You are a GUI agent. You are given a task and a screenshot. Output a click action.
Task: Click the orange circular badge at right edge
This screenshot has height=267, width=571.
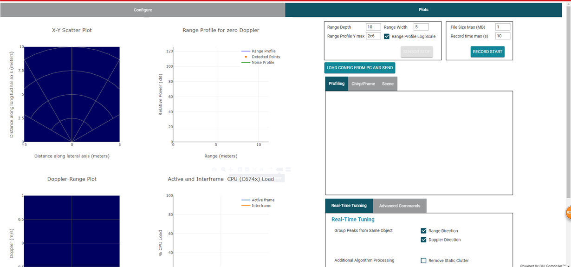[x=568, y=213]
